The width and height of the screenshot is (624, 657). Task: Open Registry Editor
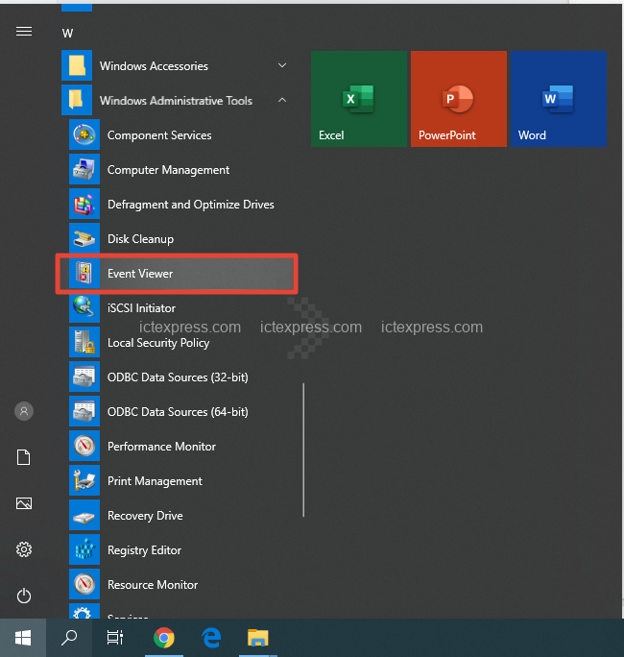pyautogui.click(x=144, y=550)
